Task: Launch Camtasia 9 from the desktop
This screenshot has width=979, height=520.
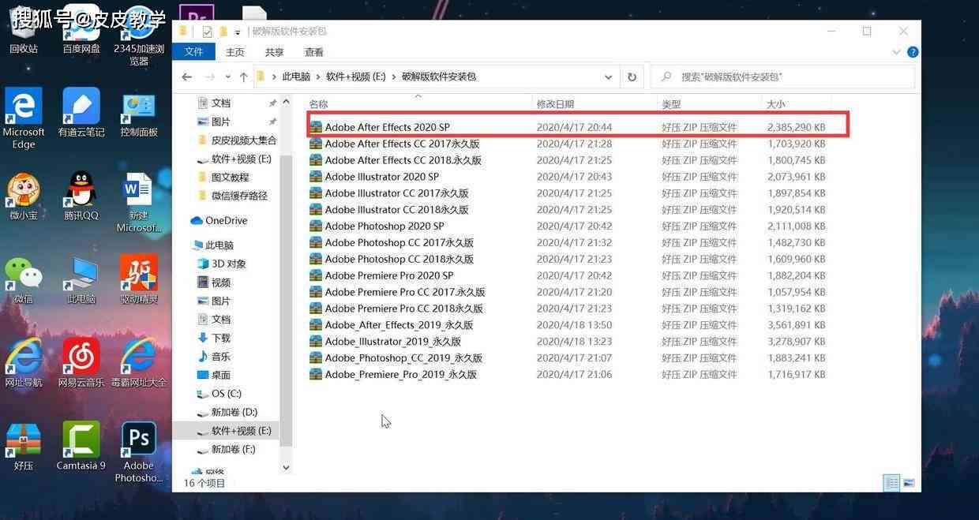Action: click(x=81, y=447)
